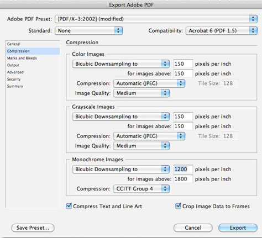Screen dimensions: 262x238
Task: Click the Cancel button
Action: pyautogui.click(x=193, y=228)
